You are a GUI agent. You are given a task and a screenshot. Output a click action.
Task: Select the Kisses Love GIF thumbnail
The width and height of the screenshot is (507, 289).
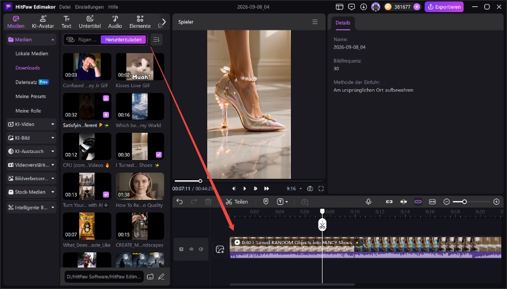pyautogui.click(x=140, y=67)
